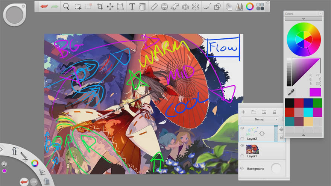Click the lagoon magenta current color dot
This screenshot has width=331, height=186.
[4, 171]
